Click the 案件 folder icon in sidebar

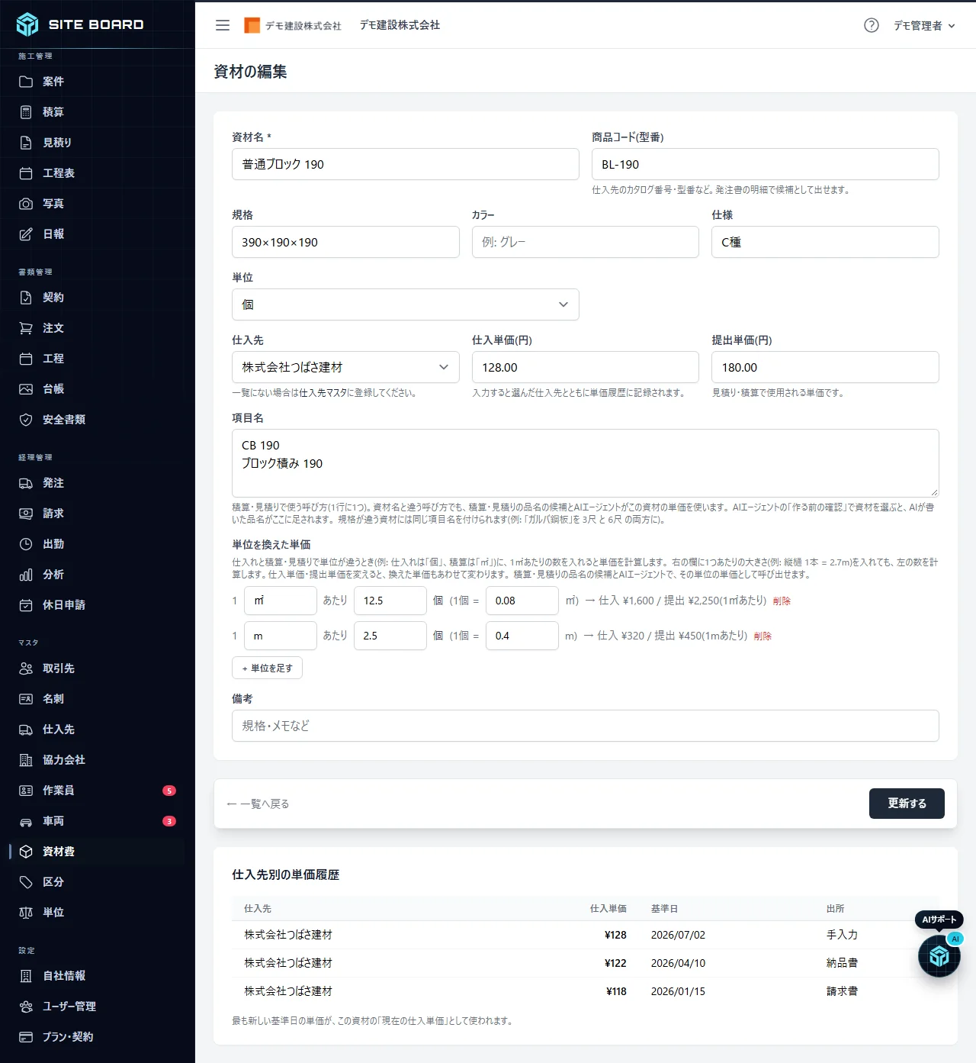pyautogui.click(x=26, y=82)
